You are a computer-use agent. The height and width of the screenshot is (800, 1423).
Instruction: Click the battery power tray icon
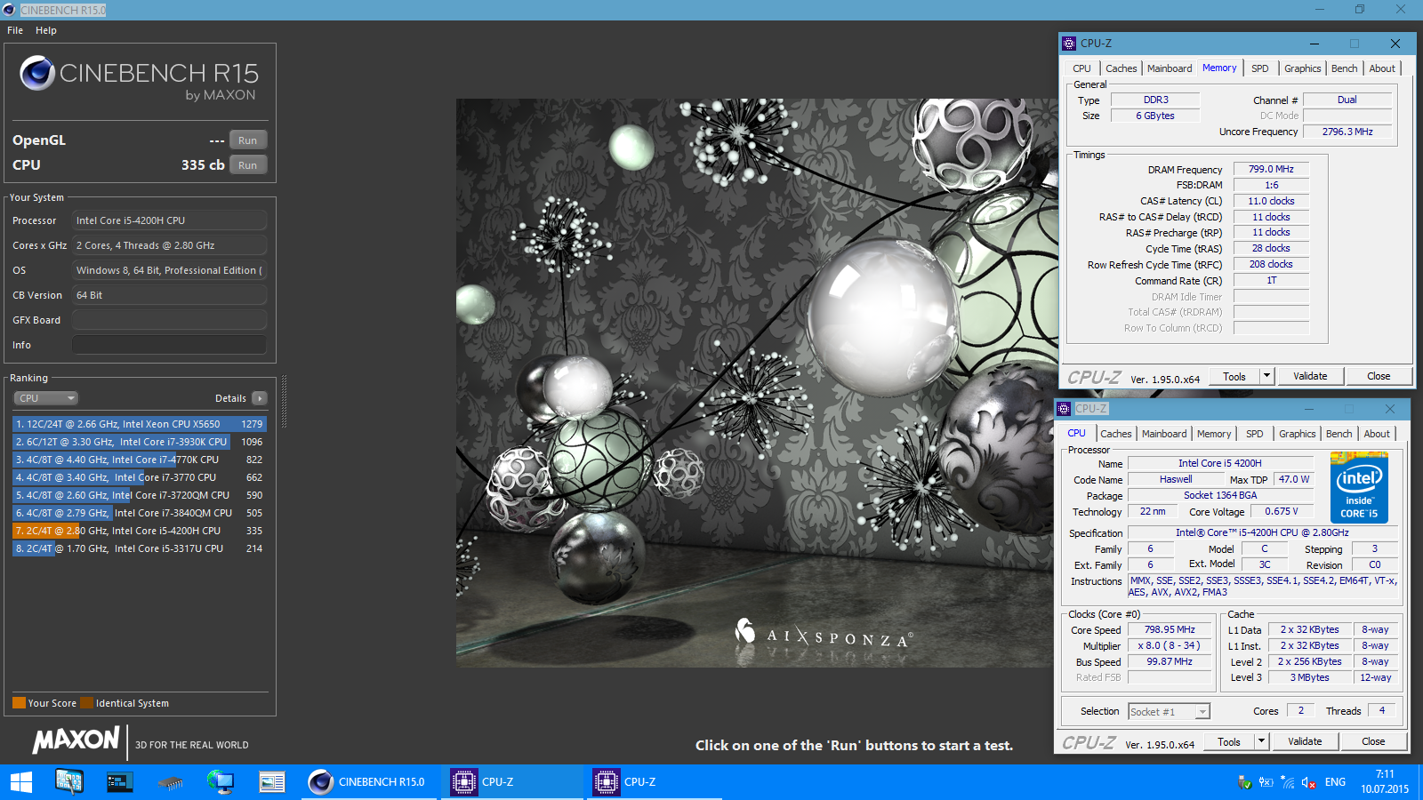[x=1266, y=782]
